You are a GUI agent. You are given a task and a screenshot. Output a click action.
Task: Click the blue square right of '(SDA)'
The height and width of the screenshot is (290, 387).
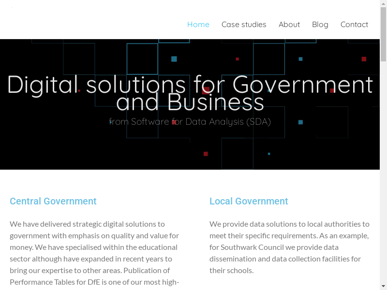[x=300, y=122]
